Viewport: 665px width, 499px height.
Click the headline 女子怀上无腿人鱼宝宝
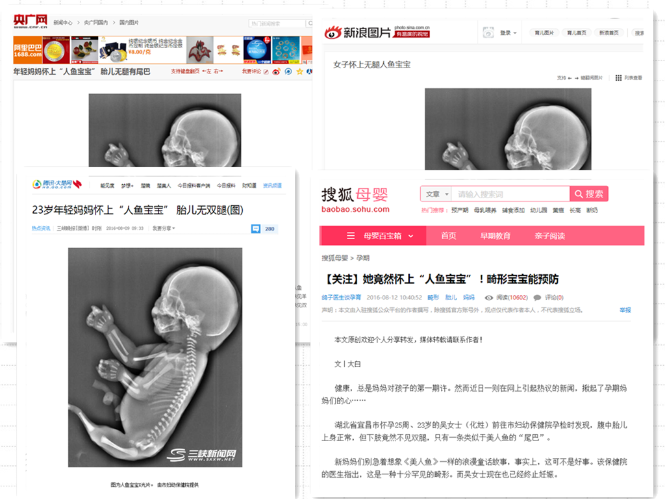click(x=371, y=64)
